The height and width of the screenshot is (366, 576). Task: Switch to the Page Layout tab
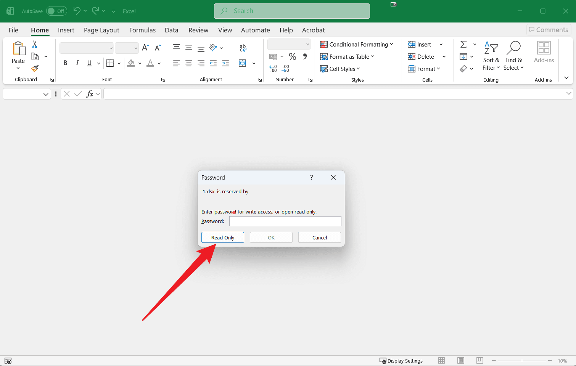(x=101, y=30)
